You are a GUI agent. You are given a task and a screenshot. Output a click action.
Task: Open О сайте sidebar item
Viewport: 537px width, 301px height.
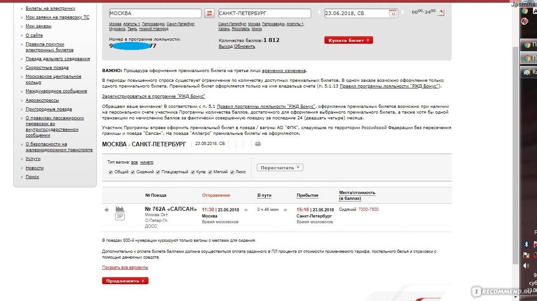pyautogui.click(x=34, y=35)
